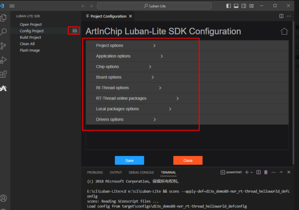Expand RT-Thread online packages
Viewport: 299px width, 210px height.
pyautogui.click(x=187, y=98)
